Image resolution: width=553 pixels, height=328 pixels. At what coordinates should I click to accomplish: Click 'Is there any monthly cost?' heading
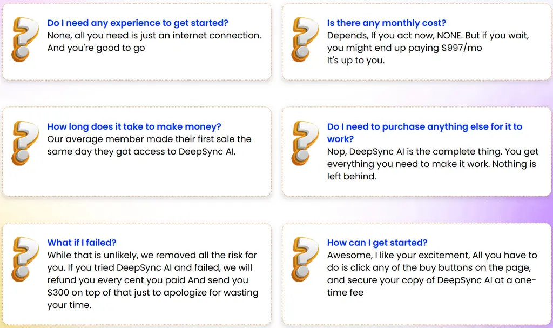point(386,23)
